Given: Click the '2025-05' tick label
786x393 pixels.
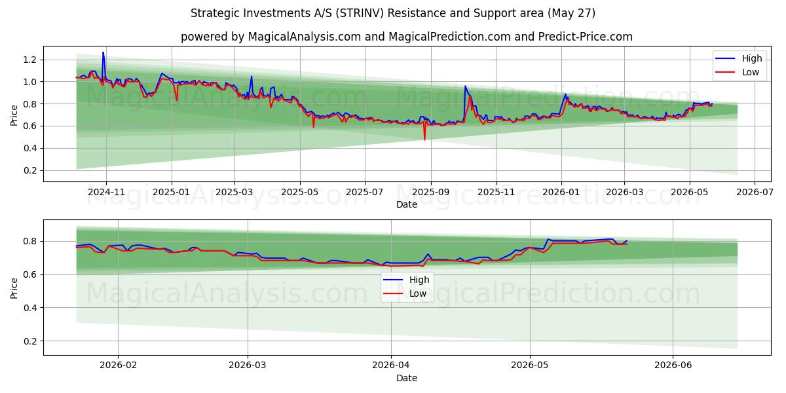Looking at the screenshot, I should click(x=301, y=193).
